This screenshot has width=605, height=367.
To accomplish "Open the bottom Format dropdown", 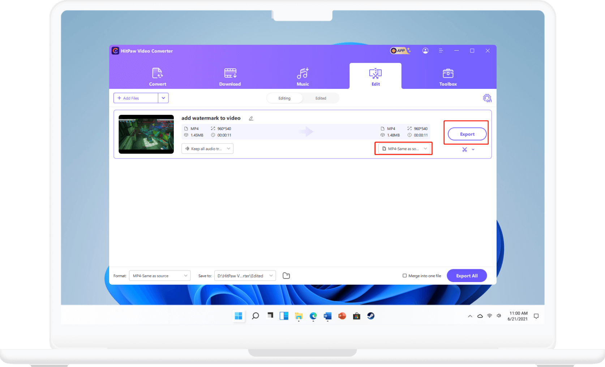I will coord(160,276).
